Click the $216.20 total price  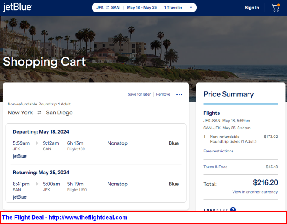coord(266,182)
